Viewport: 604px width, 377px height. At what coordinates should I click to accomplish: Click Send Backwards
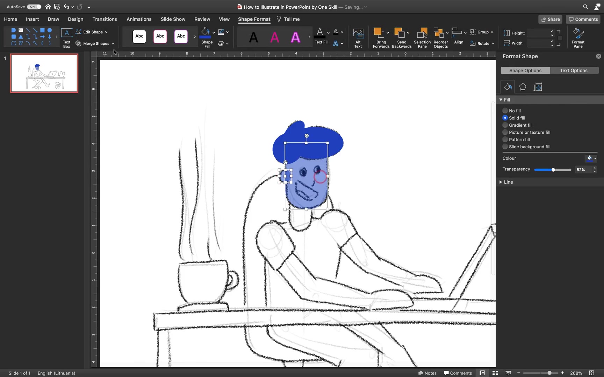(x=401, y=36)
